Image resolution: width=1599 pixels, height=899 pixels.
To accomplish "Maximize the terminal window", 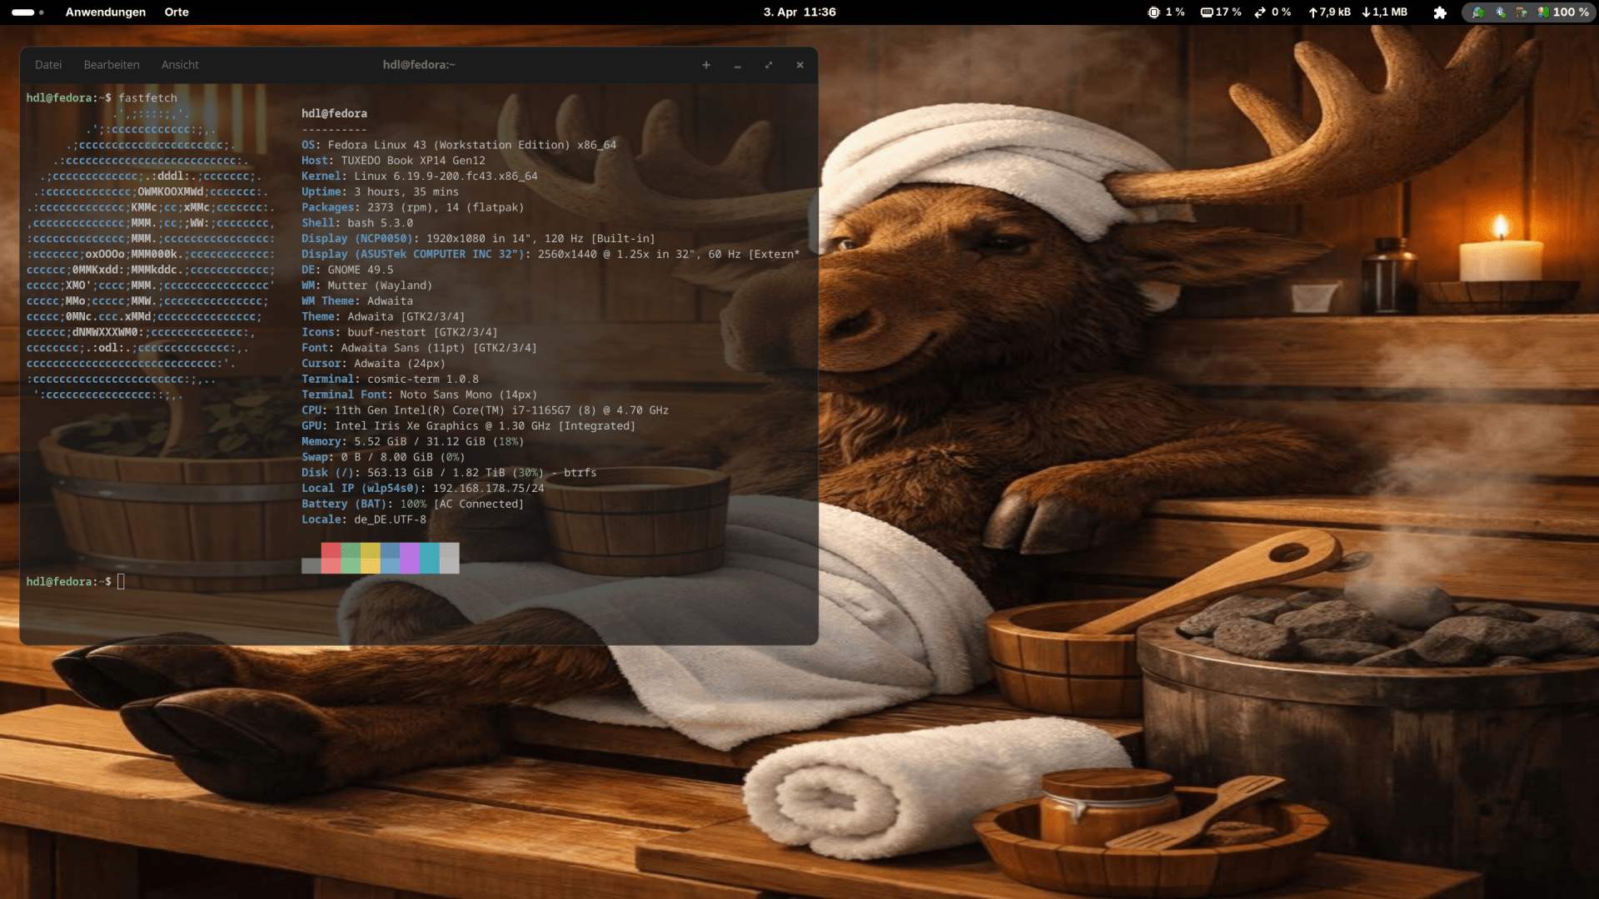I will pos(769,65).
